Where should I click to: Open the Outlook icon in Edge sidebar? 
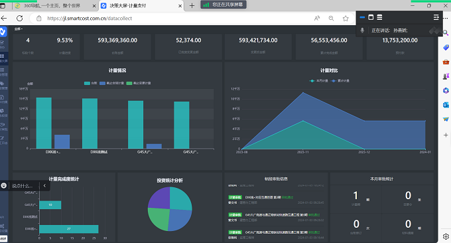[x=446, y=105]
